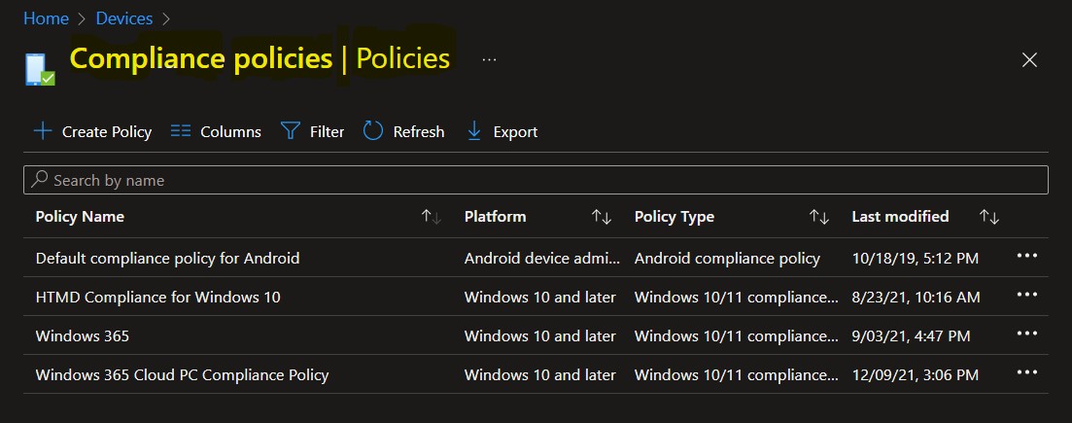
Task: Sort by Policy Name column arrows
Action: point(432,217)
